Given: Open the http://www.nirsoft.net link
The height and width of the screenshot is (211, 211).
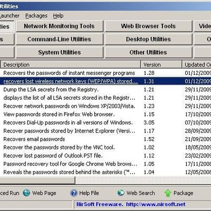Looking at the screenshot, I should 156,204.
